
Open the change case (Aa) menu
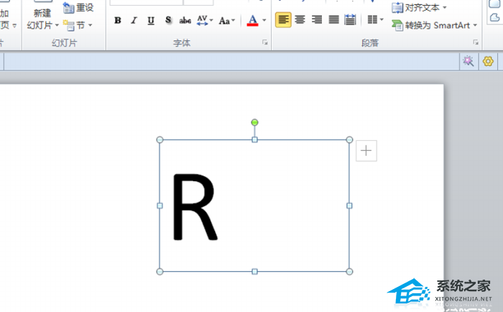click(227, 20)
